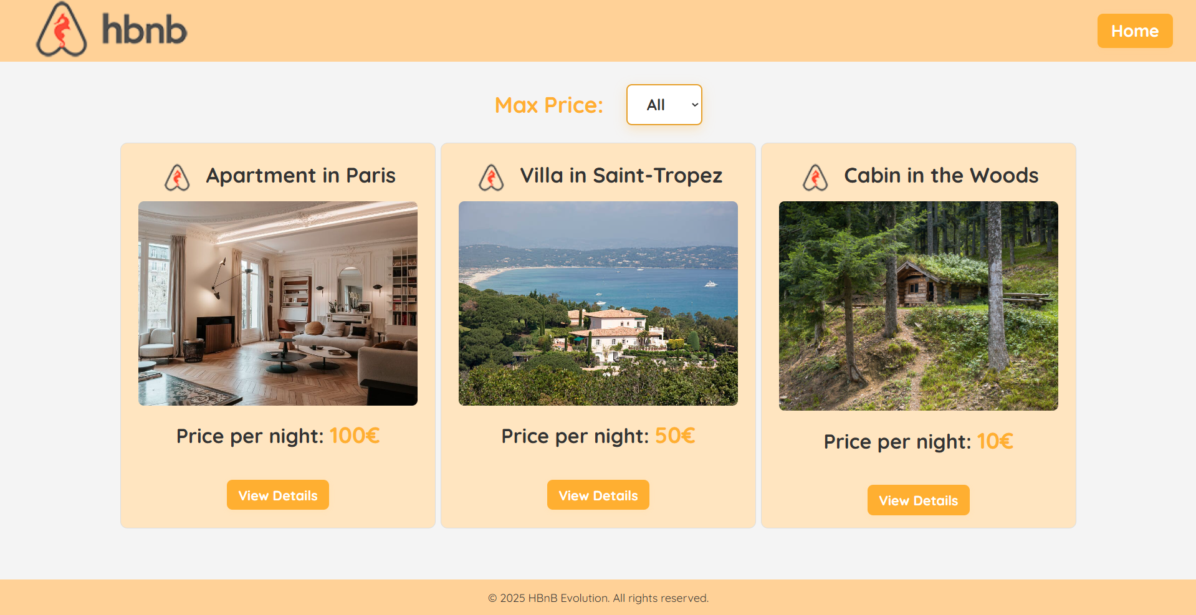Click the Paris apartment interior photo
Viewport: 1196px width, 615px height.
278,303
